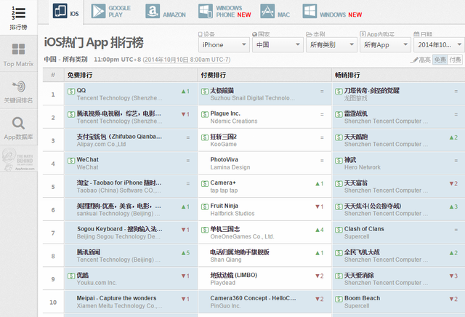Switch to the Windows Phone tab
This screenshot has width=465, height=317.
click(225, 12)
